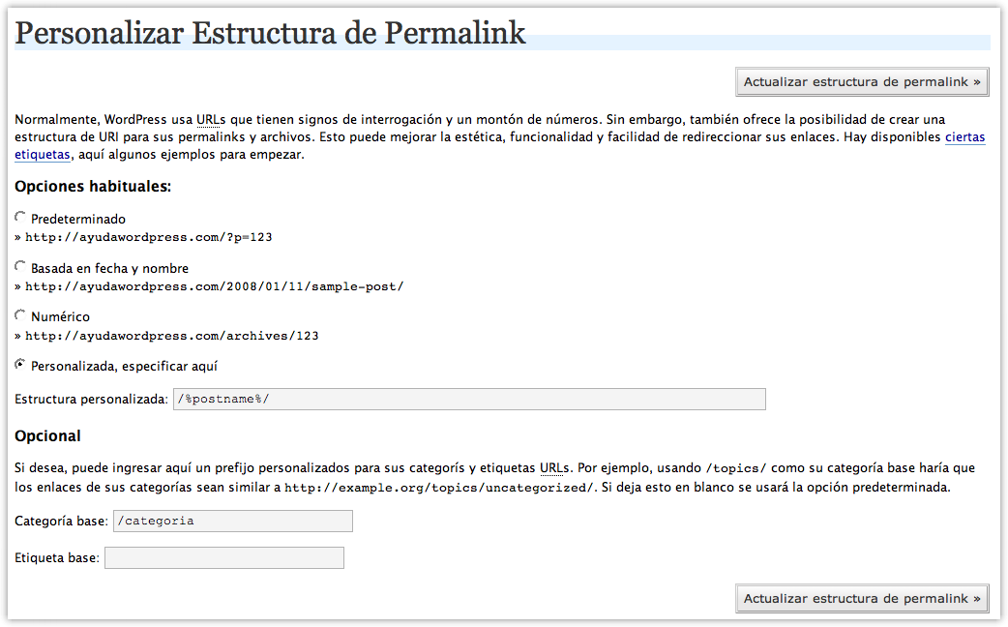Select the Predeterminado radio button
This screenshot has height=627, width=1008.
[20, 218]
